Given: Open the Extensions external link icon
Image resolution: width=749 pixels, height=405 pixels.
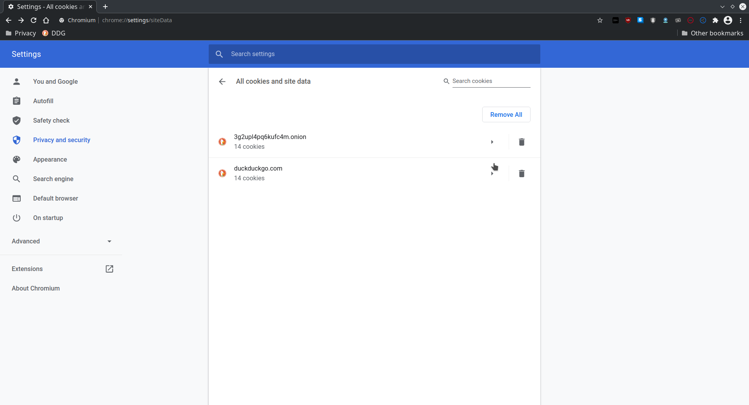Looking at the screenshot, I should click(x=110, y=269).
